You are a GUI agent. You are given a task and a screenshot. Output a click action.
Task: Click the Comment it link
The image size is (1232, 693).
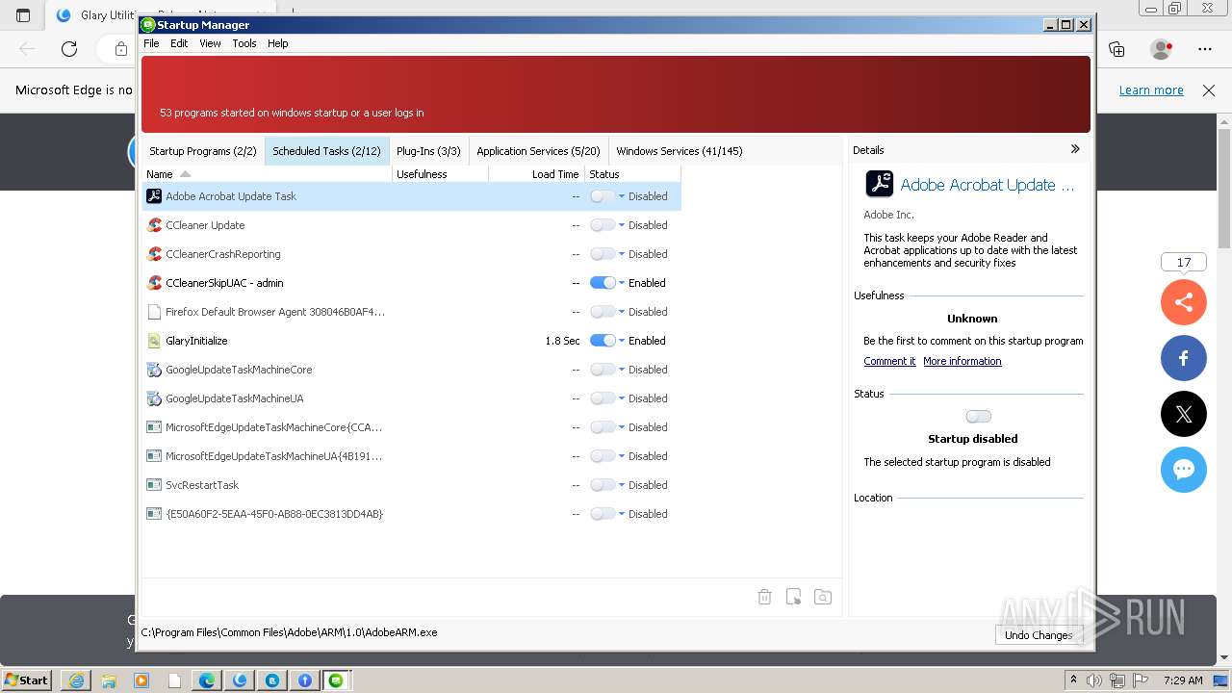pyautogui.click(x=889, y=361)
